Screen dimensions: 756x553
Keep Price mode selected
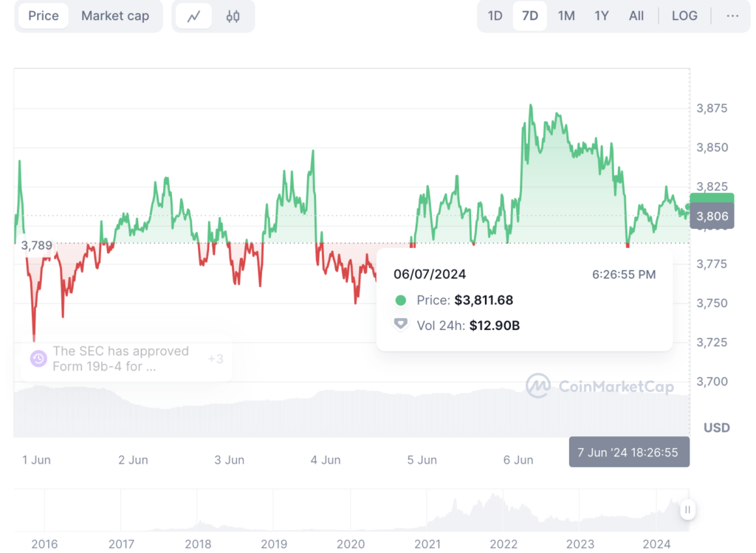(43, 16)
